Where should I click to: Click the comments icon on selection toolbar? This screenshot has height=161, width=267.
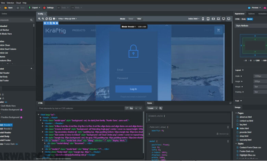coord(54,23)
